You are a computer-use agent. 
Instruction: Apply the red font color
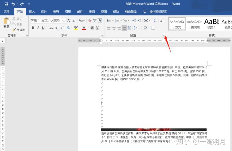pyautogui.click(x=84, y=28)
